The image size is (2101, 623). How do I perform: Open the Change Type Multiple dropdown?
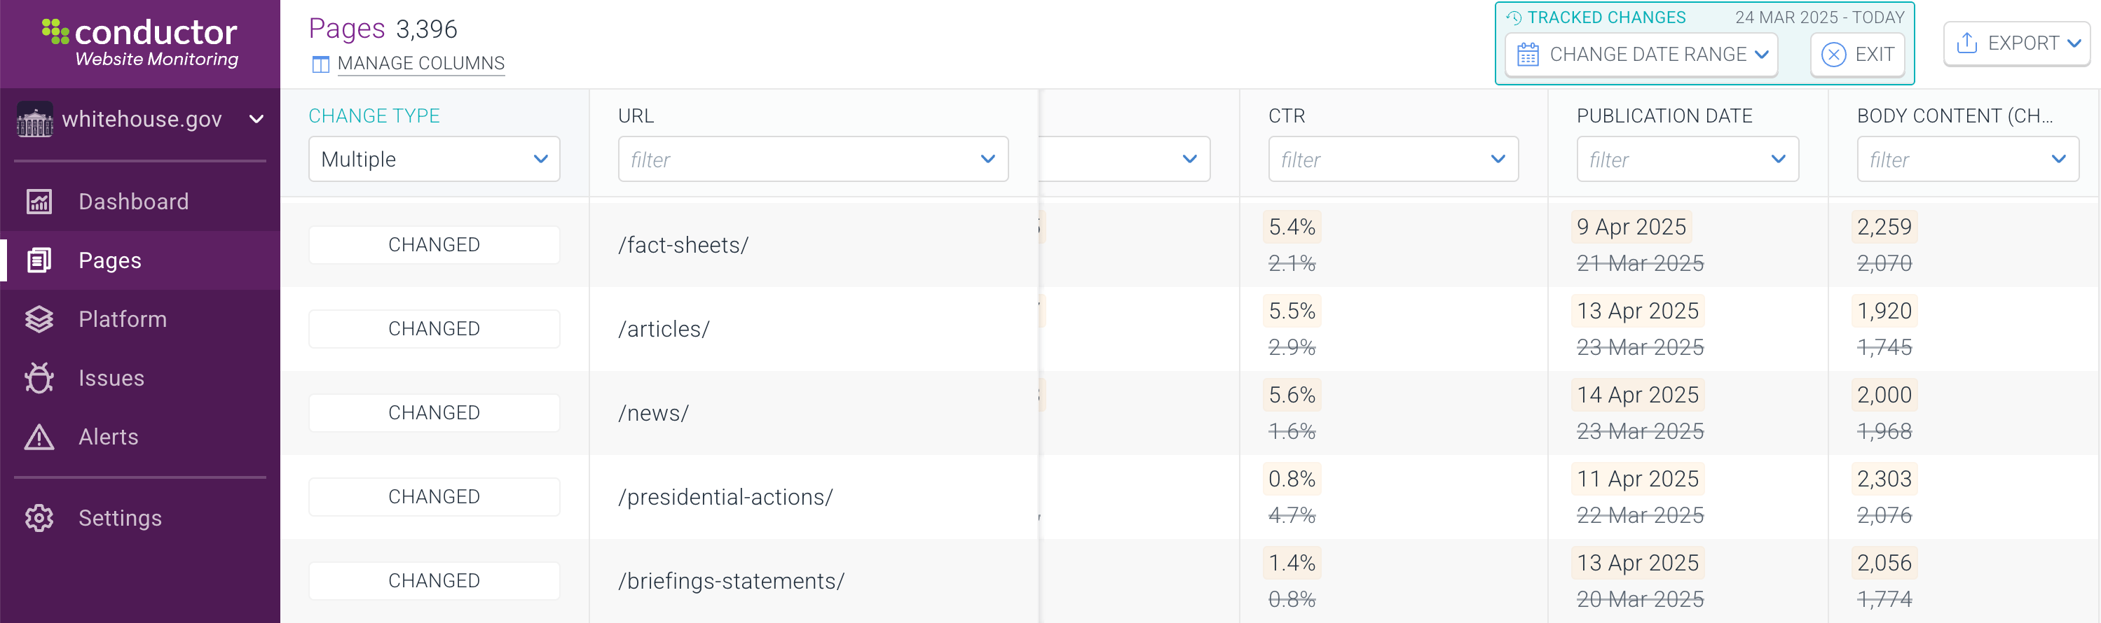pyautogui.click(x=434, y=159)
